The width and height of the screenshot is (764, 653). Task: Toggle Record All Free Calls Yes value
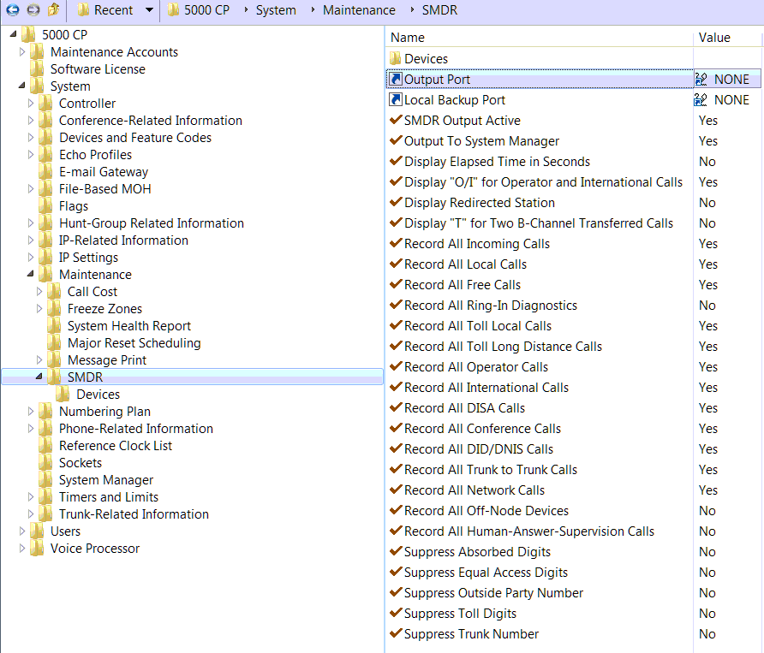coord(708,284)
